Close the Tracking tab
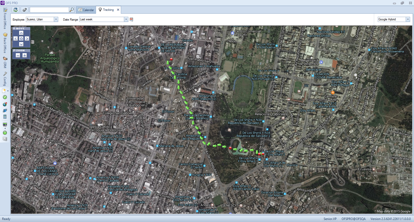Image resolution: width=414 pixels, height=222 pixels. (118, 10)
